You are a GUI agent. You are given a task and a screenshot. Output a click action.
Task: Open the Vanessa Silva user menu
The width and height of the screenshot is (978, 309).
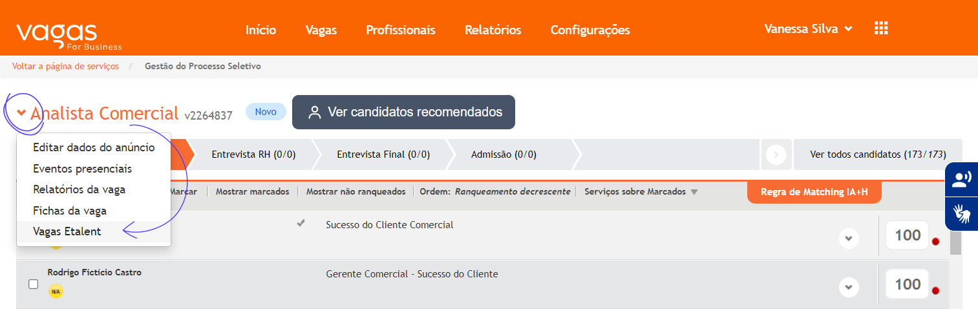click(808, 28)
